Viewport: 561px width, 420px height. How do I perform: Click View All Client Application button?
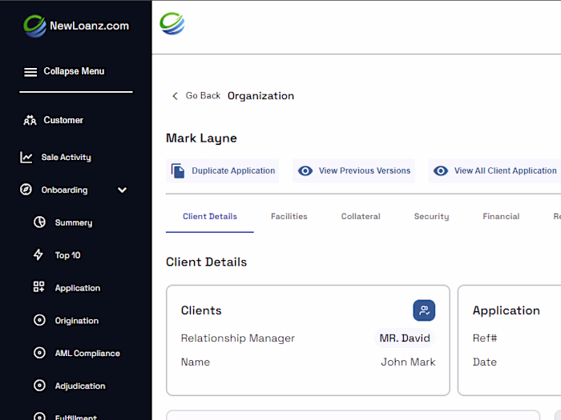pyautogui.click(x=495, y=171)
